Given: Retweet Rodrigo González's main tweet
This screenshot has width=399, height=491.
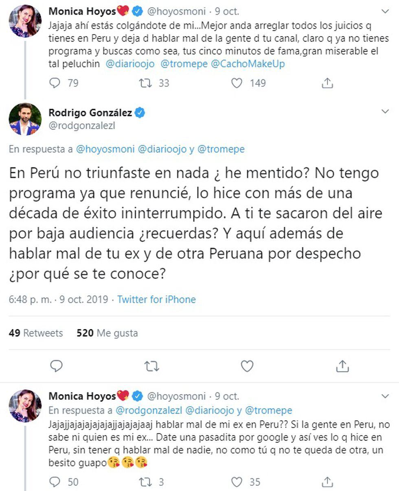Looking at the screenshot, I should 152,366.
